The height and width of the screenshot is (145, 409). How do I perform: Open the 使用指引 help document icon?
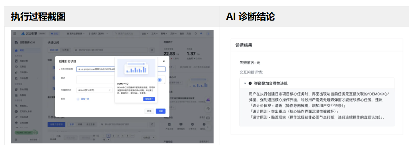(x=181, y=126)
